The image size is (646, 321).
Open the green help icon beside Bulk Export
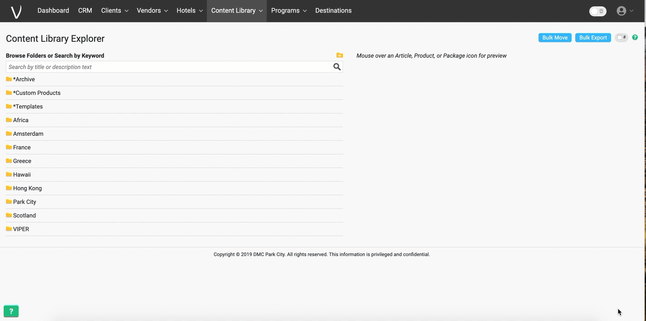[635, 38]
